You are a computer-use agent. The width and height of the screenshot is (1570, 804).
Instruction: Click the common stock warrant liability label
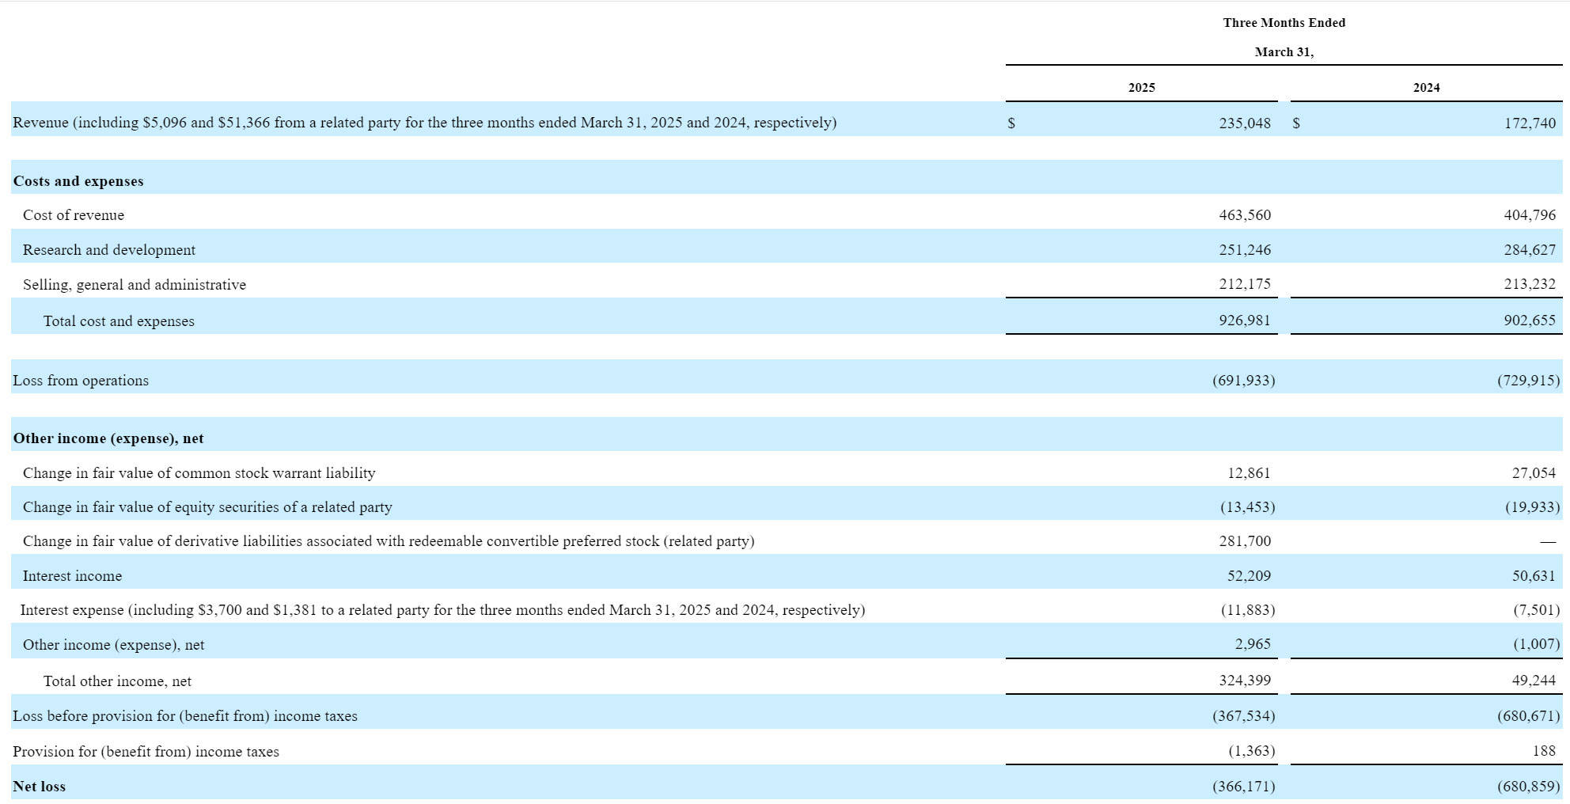(x=199, y=473)
